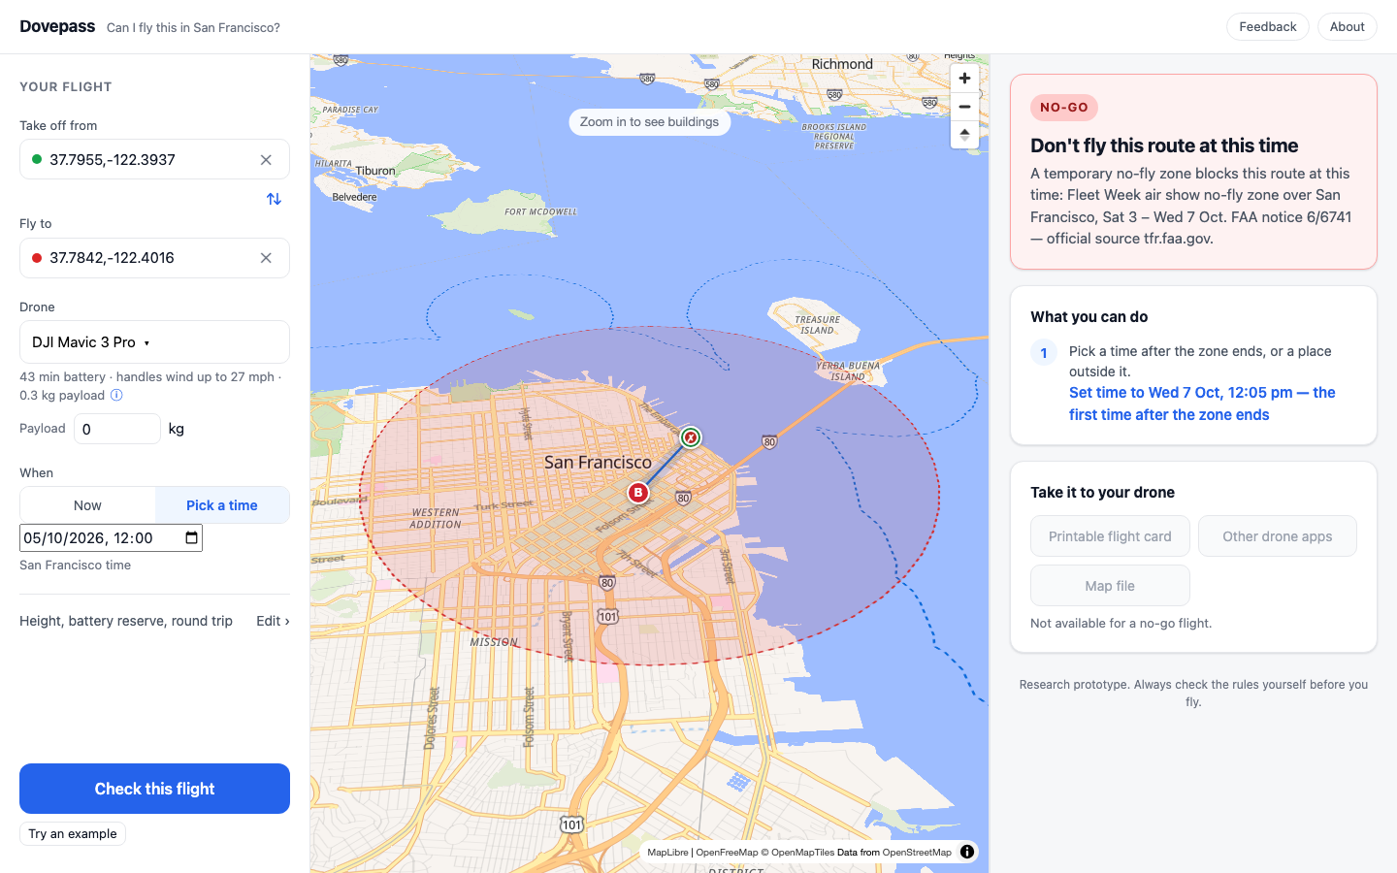This screenshot has width=1397, height=873.
Task: Open the OpenStreetMap attribution link
Action: (x=917, y=853)
